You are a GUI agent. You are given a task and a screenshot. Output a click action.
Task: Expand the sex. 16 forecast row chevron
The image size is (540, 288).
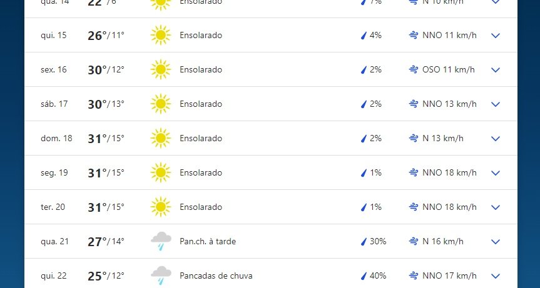click(x=495, y=70)
